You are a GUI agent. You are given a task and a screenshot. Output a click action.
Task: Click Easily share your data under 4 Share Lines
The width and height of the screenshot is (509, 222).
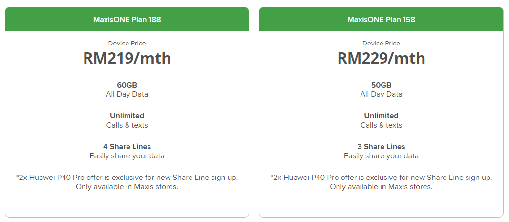[x=127, y=156]
